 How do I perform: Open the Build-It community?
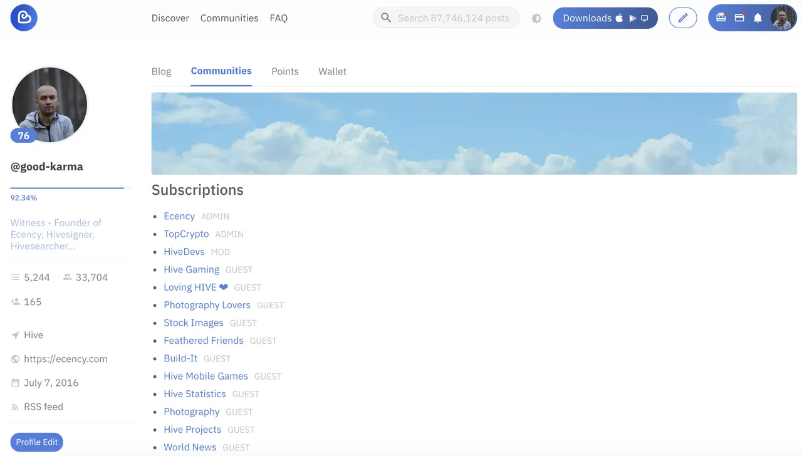click(180, 358)
